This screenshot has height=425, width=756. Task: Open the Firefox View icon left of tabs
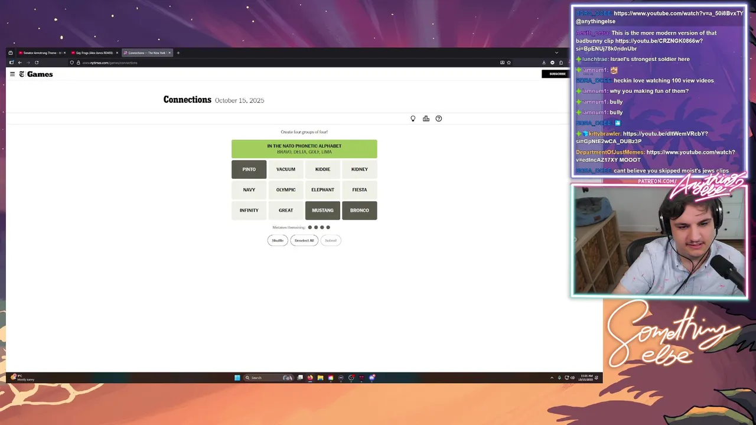click(11, 53)
